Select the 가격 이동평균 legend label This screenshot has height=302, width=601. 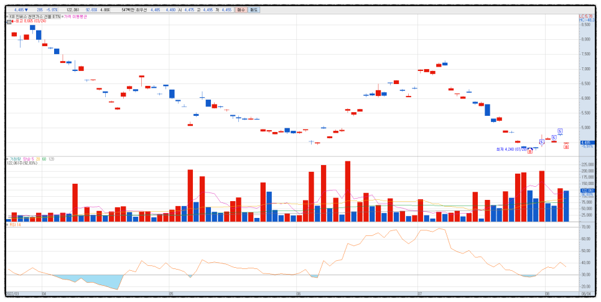(x=75, y=16)
